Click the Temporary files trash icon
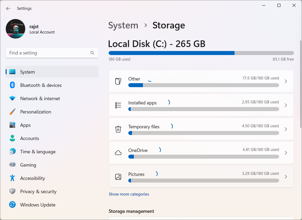The width and height of the screenshot is (302, 220). click(x=118, y=129)
